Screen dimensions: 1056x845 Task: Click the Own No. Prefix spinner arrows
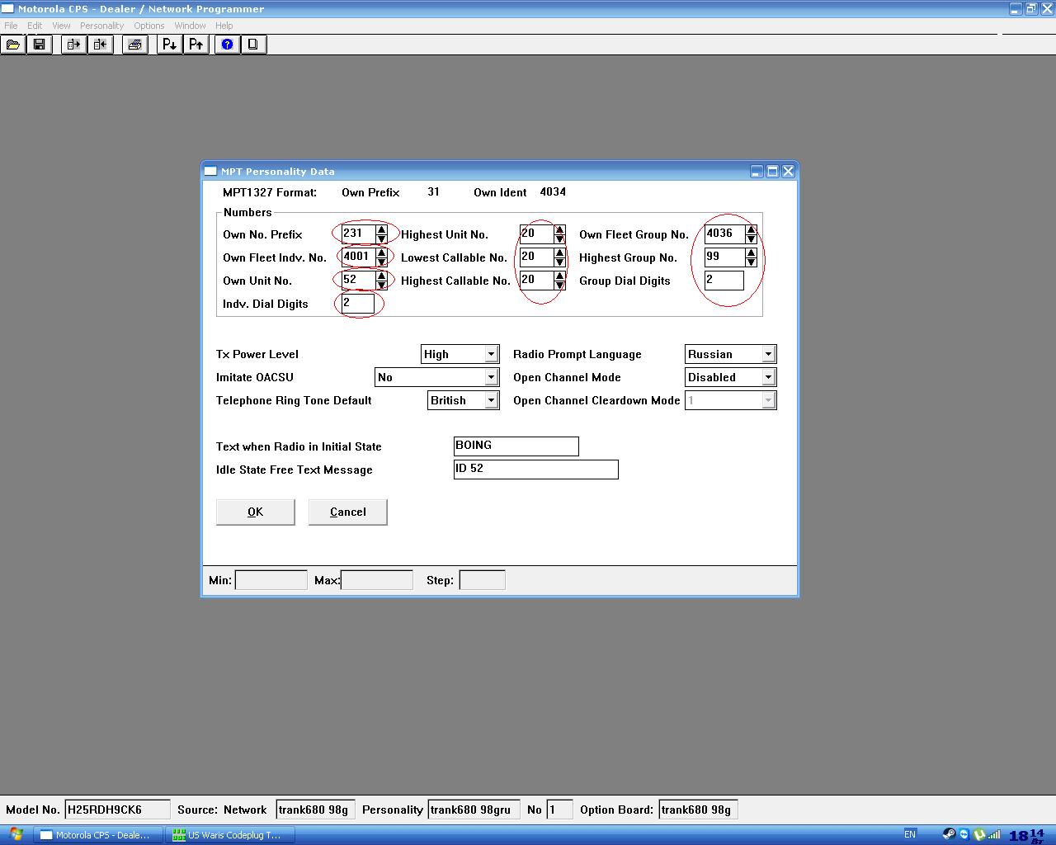click(x=381, y=234)
